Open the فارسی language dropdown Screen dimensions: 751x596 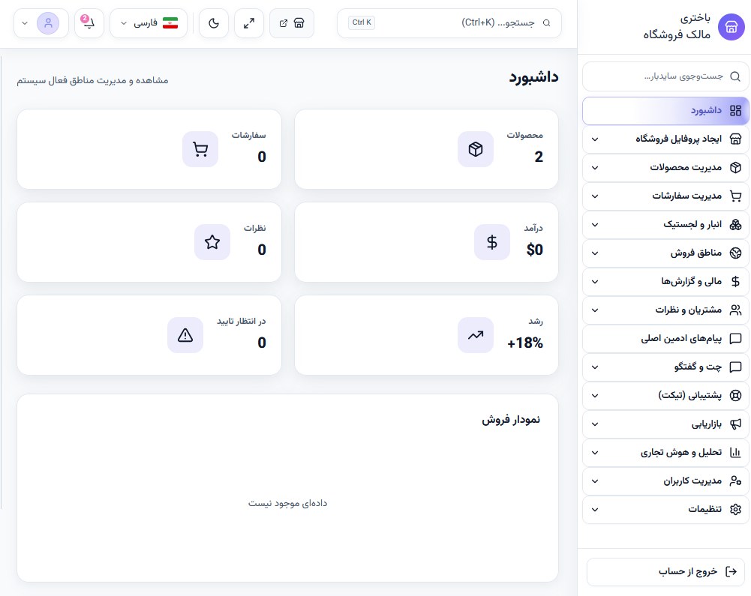[149, 23]
